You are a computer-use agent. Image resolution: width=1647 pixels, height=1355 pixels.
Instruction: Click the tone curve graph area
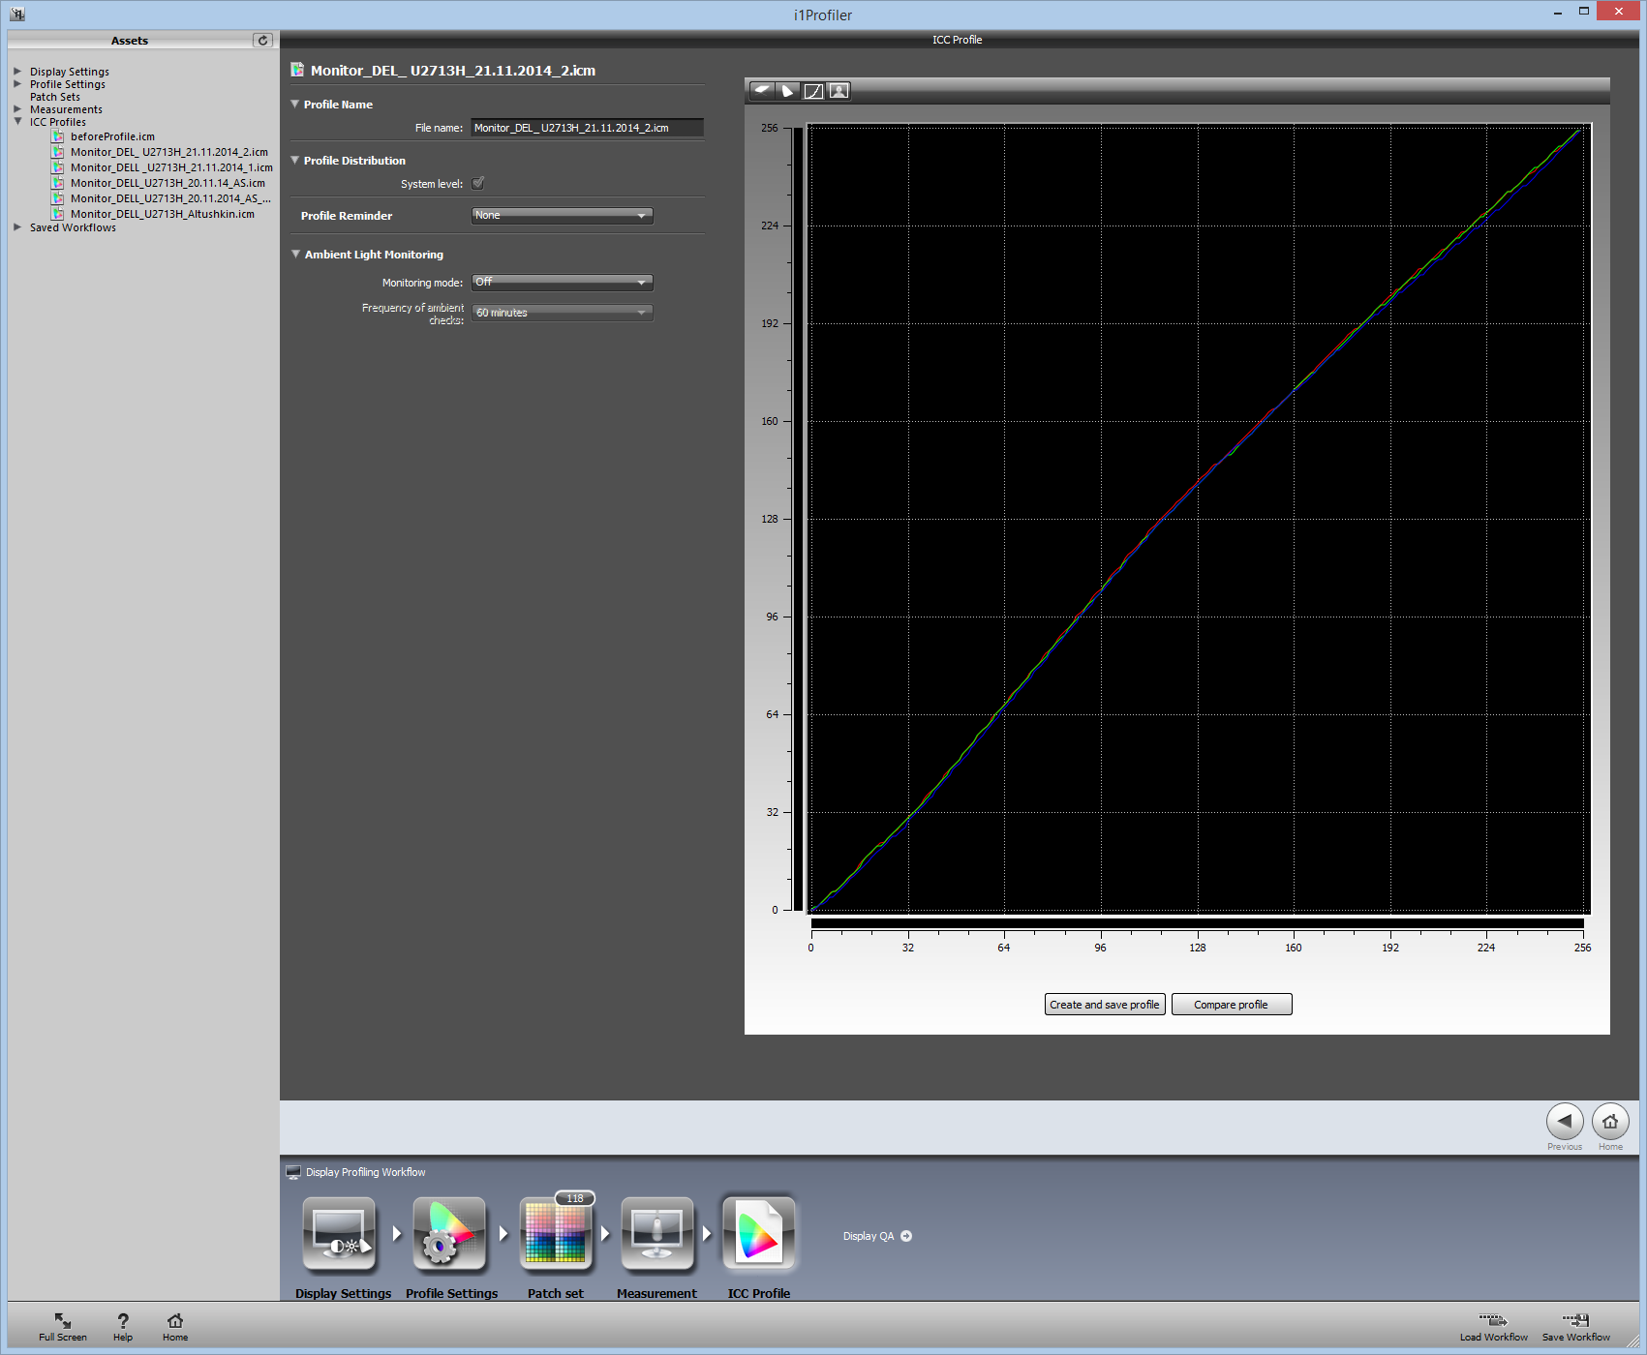point(1199,518)
